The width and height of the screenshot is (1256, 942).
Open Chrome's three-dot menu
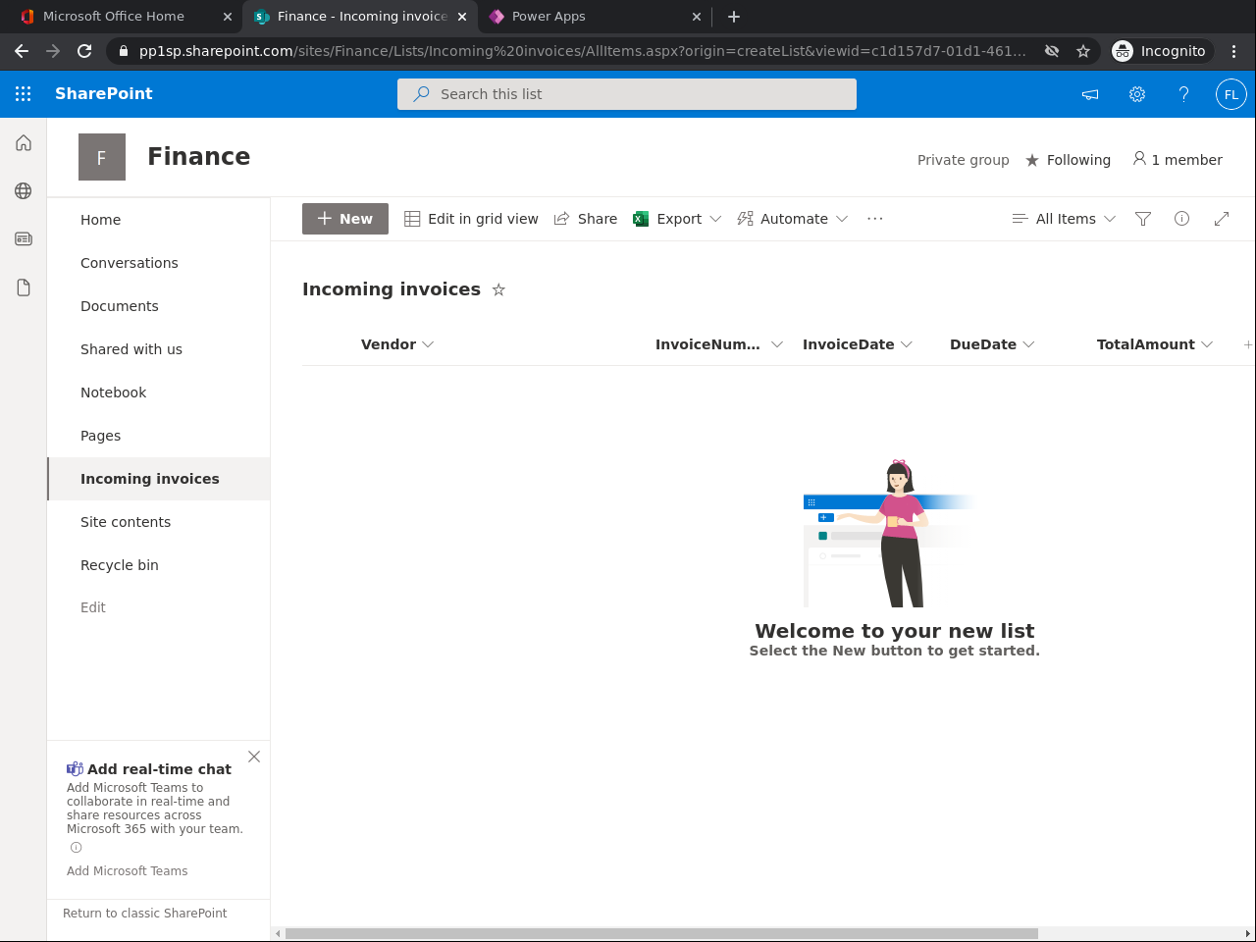pos(1234,51)
